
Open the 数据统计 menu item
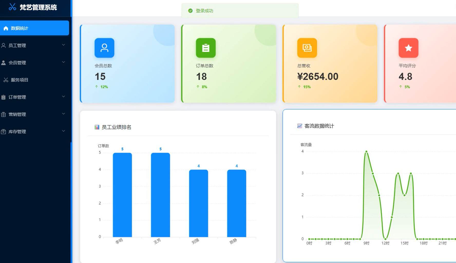point(34,28)
